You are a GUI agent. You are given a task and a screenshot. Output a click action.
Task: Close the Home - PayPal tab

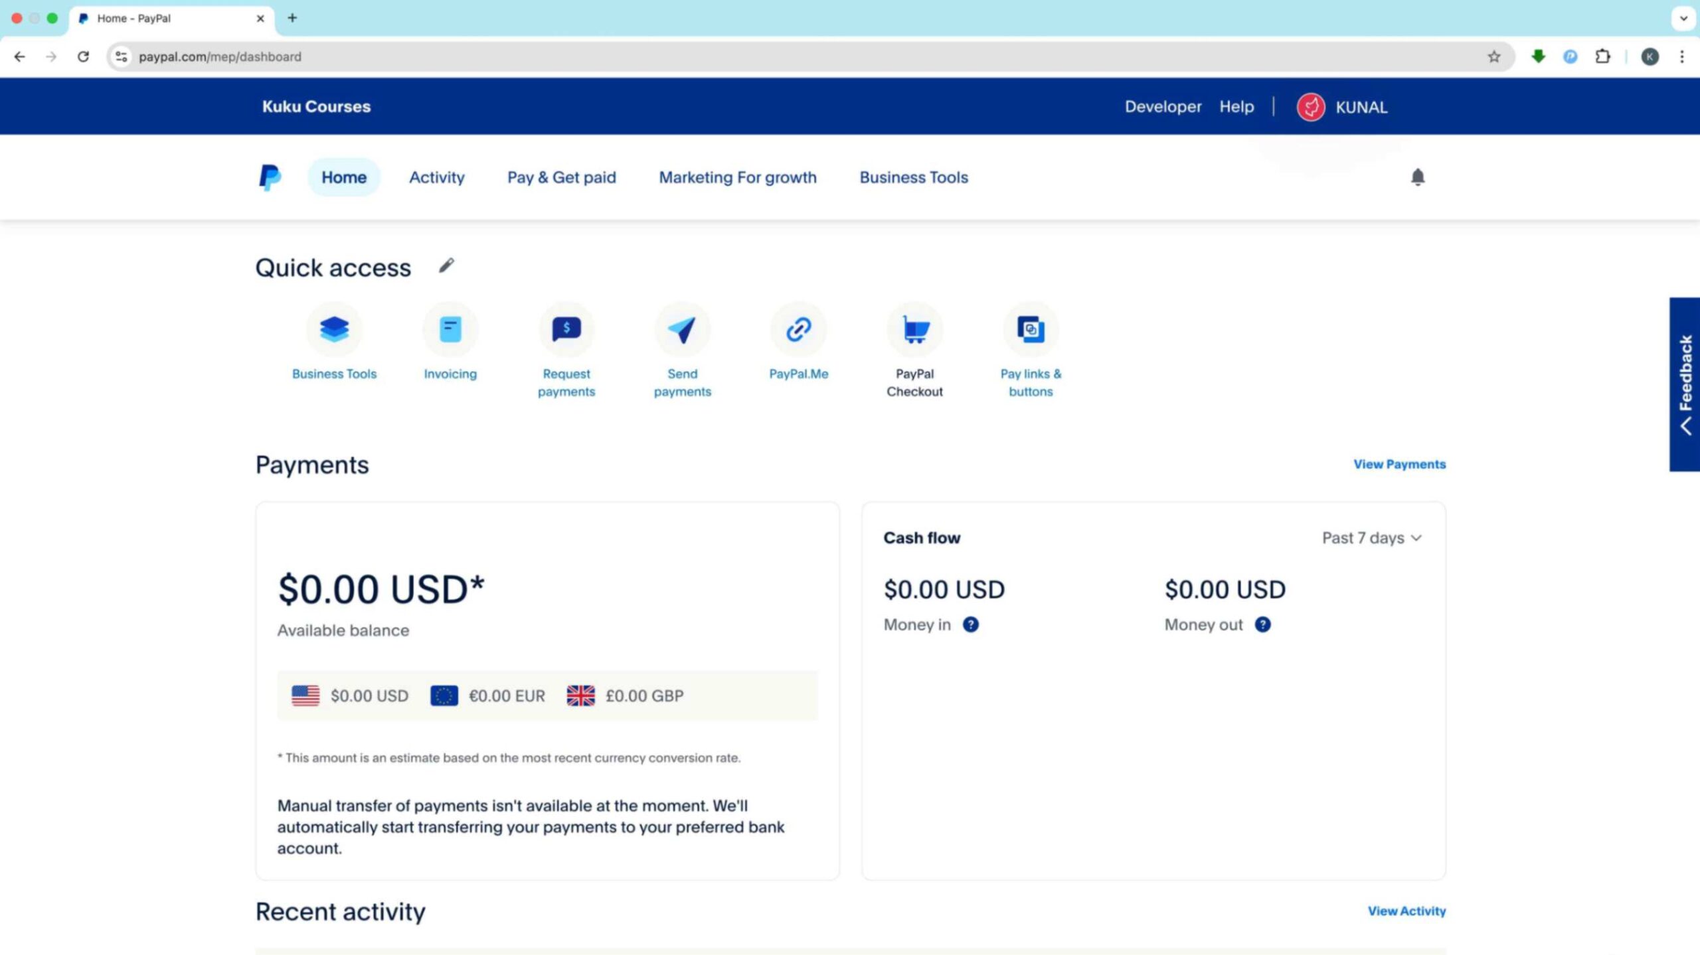coord(260,19)
